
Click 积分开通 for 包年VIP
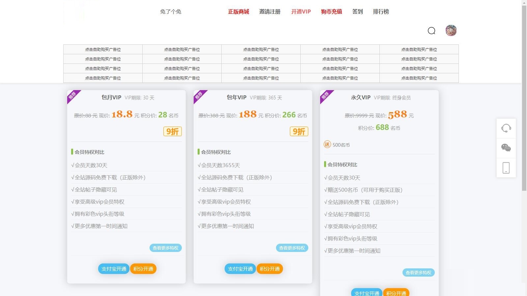pos(269,269)
